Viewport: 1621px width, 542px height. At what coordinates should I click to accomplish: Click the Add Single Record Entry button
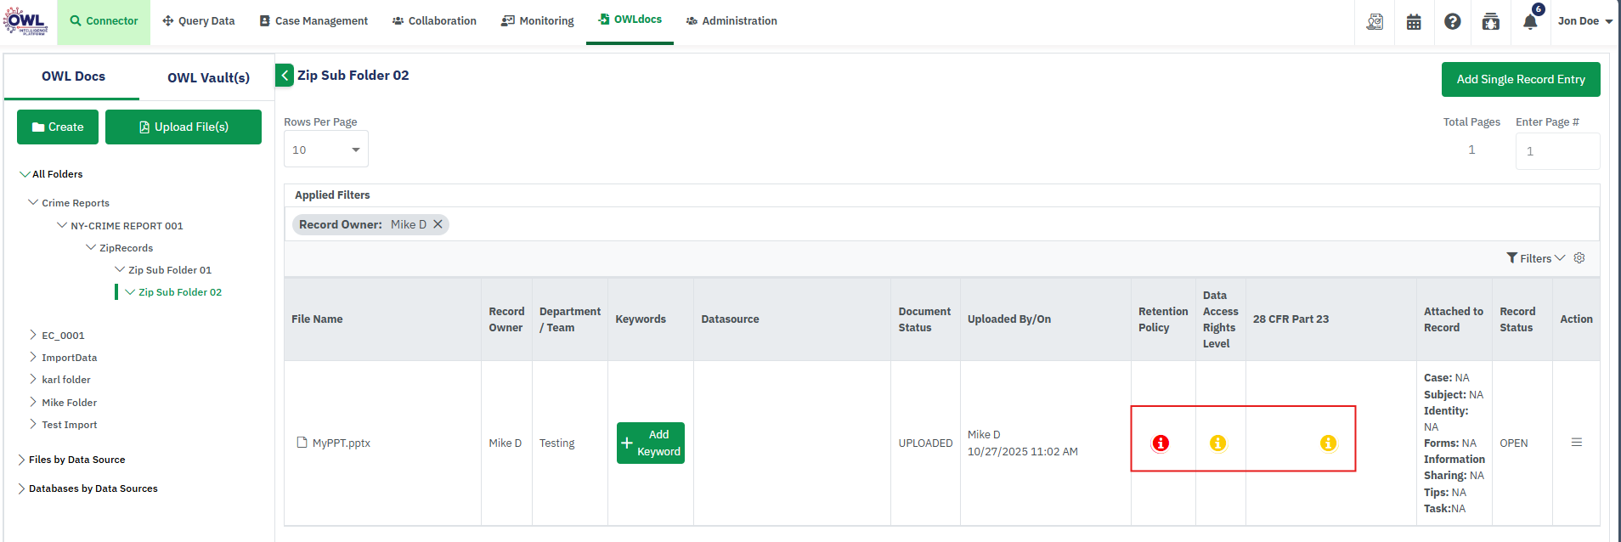(1520, 79)
